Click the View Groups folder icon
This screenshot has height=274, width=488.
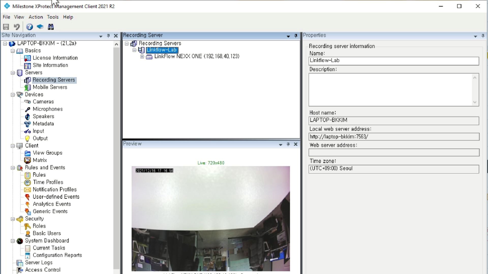[27, 153]
